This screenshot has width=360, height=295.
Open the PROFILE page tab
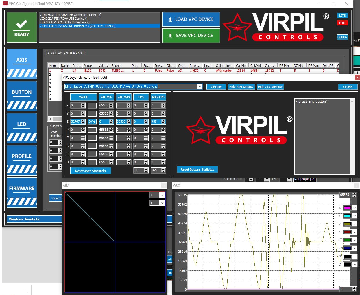coord(22,160)
